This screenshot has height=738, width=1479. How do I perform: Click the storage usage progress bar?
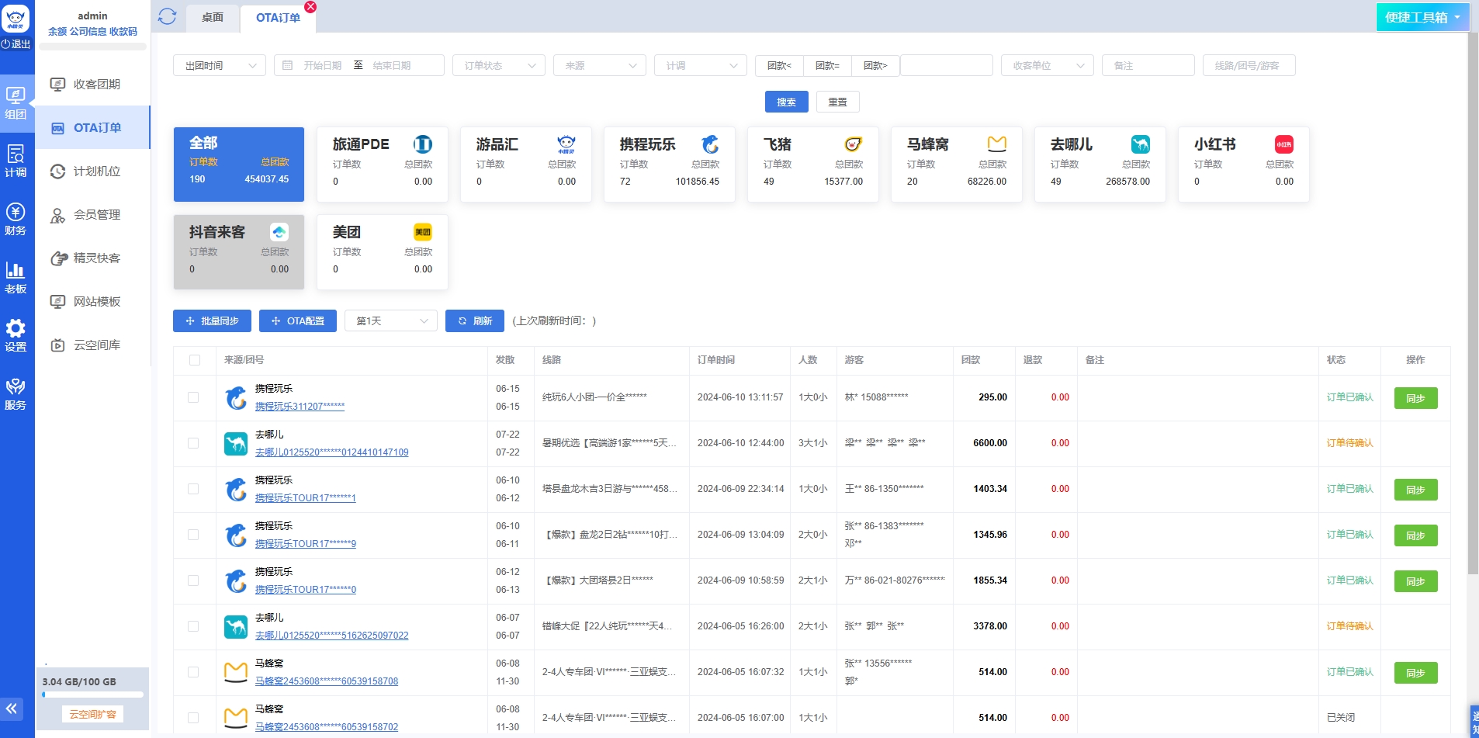point(93,695)
